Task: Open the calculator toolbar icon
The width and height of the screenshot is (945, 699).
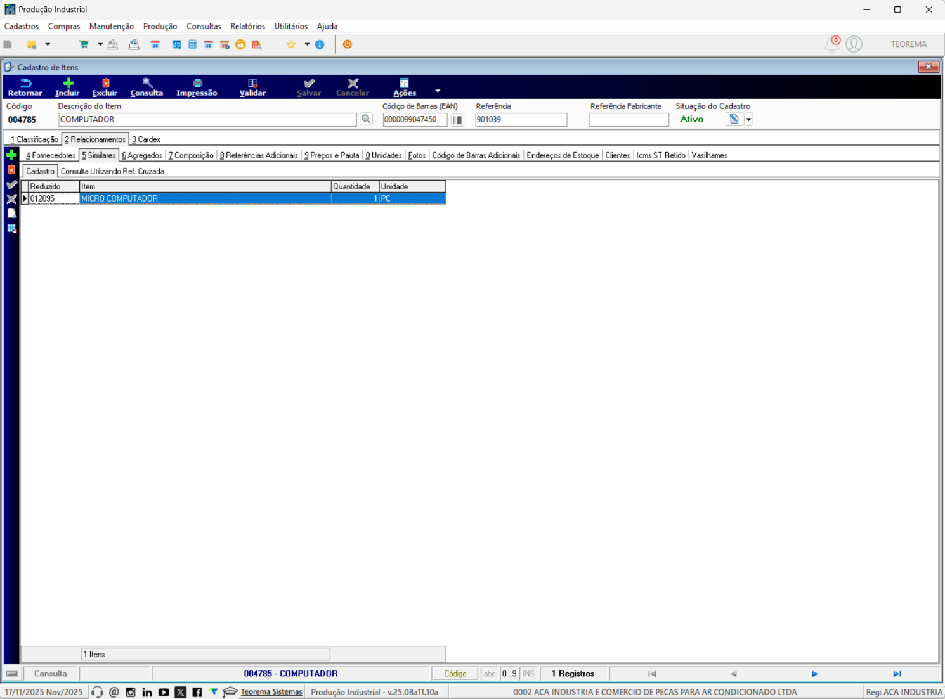Action: coord(192,44)
